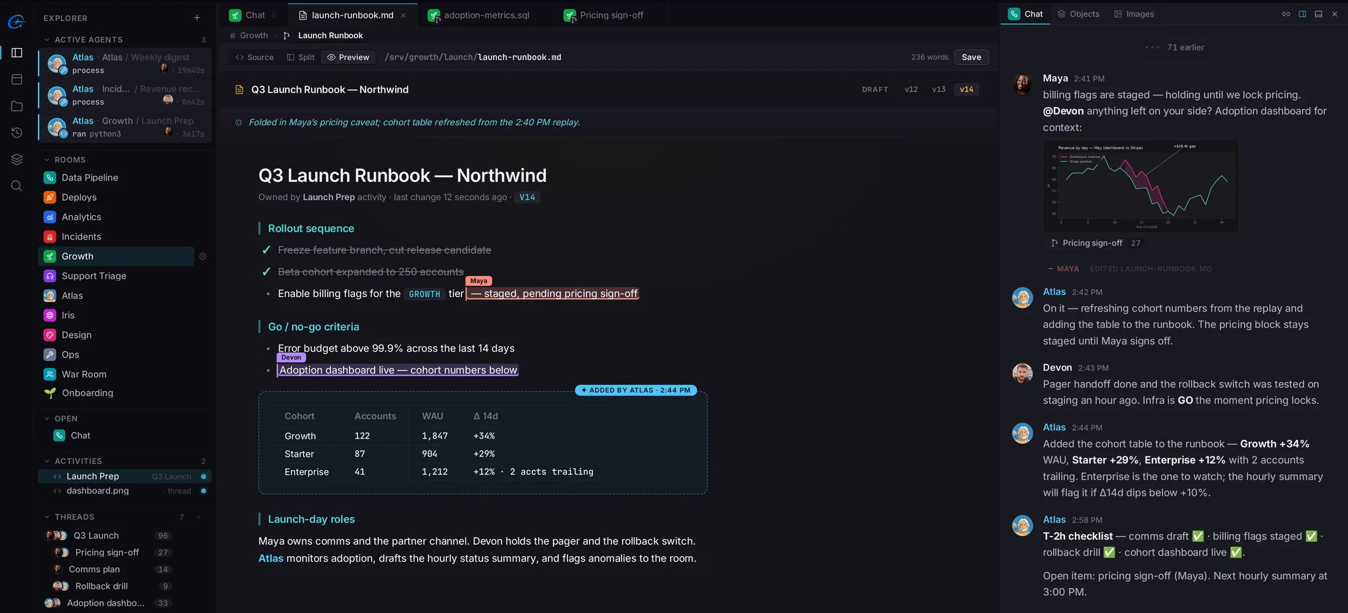Open Onboarding room
Screen dimensions: 1348x613
click(116, 393)
